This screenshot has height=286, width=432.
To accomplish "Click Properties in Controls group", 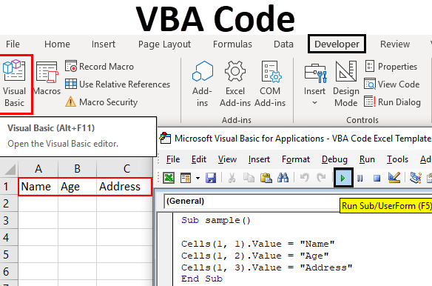I will click(x=391, y=67).
